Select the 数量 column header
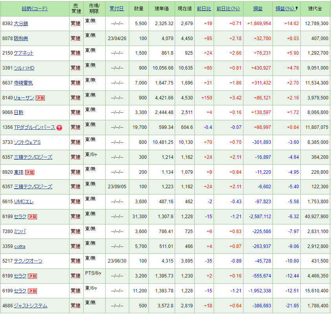 pyautogui.click(x=139, y=9)
